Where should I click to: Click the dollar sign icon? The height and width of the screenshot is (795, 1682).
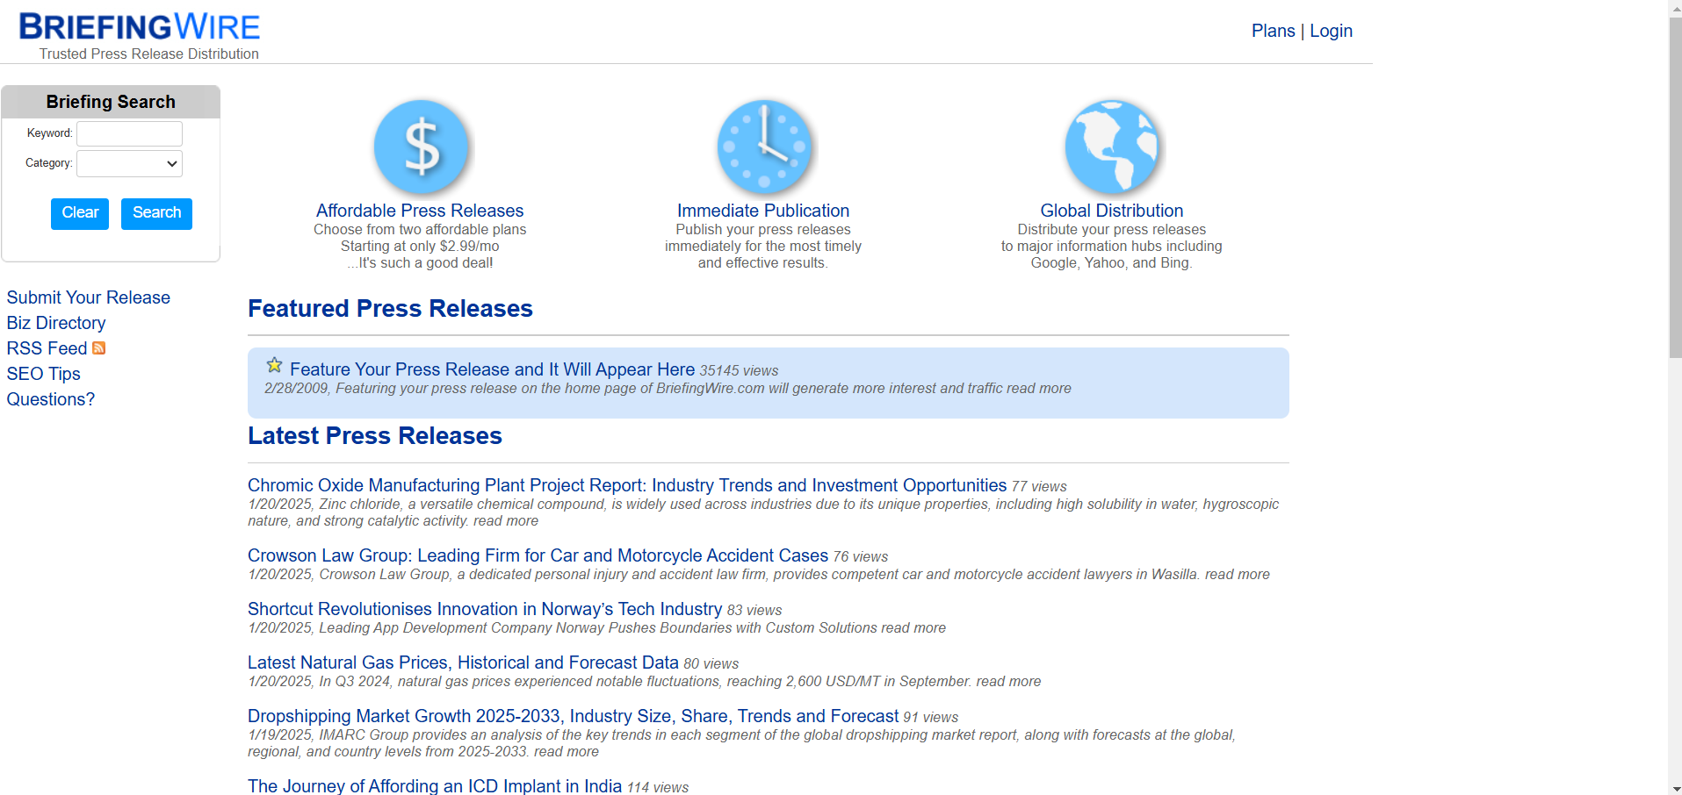pos(421,147)
